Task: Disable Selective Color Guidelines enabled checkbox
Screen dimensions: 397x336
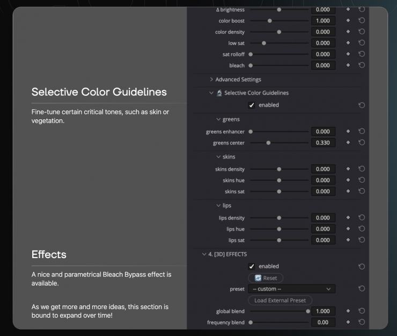Action: click(252, 105)
